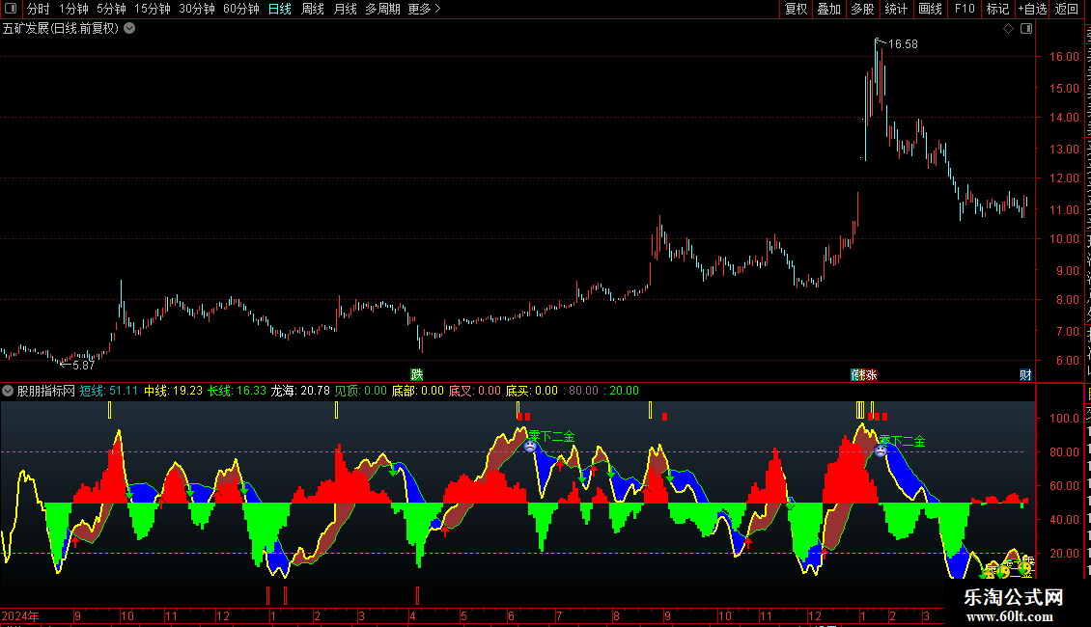The width and height of the screenshot is (1091, 627).
Task: Click the 龙海: 20.78 indicator value
Action: (x=300, y=391)
